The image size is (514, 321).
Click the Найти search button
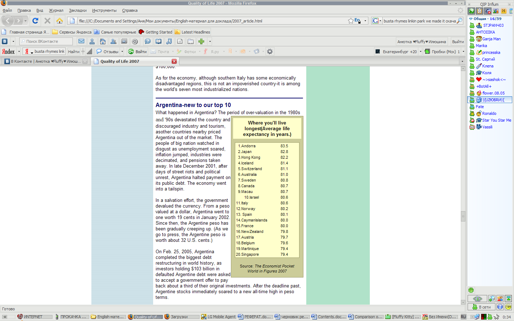click(x=74, y=51)
